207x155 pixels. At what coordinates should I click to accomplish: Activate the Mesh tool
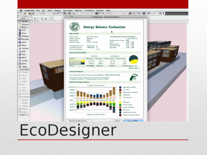(24, 57)
